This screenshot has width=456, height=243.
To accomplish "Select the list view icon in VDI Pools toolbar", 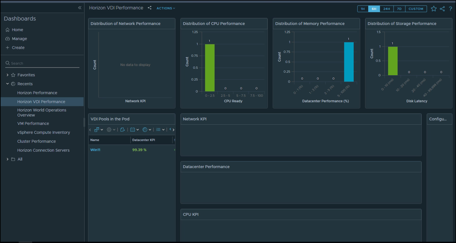I will (159, 130).
